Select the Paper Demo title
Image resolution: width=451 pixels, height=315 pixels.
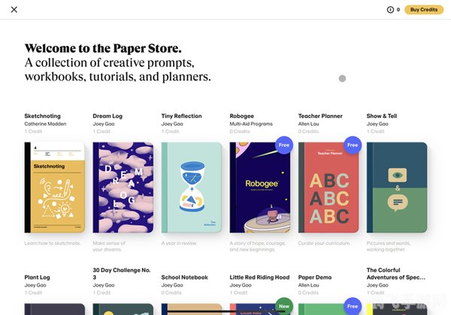coord(314,277)
